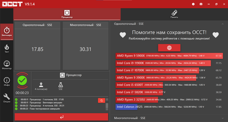The width and height of the screenshot is (228, 122).
Task: Open the website via globe button
Action: [169, 48]
